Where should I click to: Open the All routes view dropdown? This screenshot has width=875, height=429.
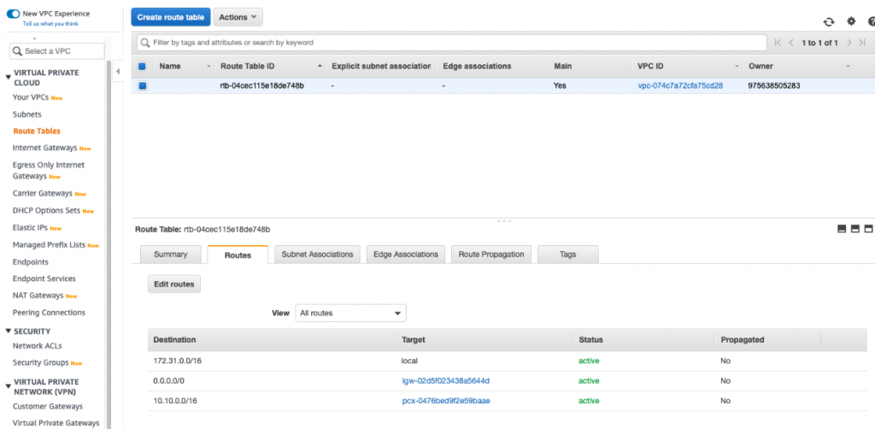point(350,313)
